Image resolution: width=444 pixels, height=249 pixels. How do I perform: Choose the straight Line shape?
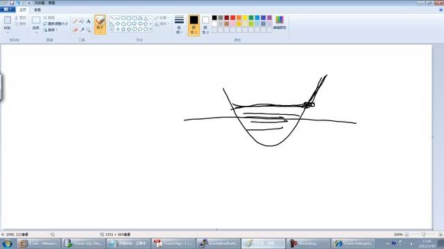point(112,18)
